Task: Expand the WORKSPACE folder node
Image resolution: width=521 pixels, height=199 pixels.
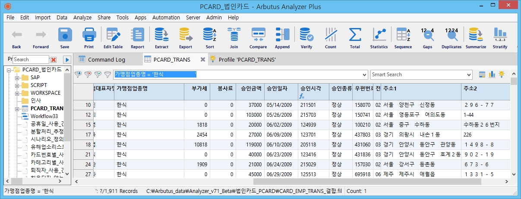Action: click(17, 93)
